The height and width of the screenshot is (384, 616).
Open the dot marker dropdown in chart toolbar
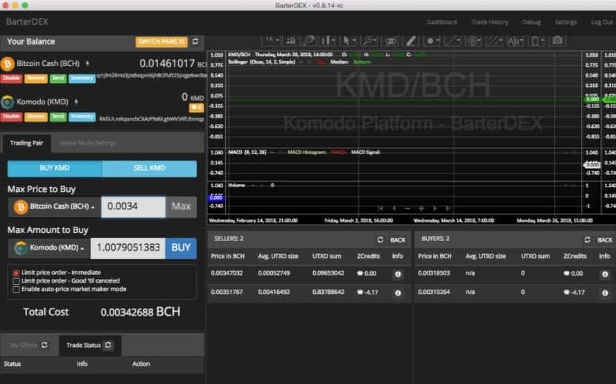coord(432,41)
